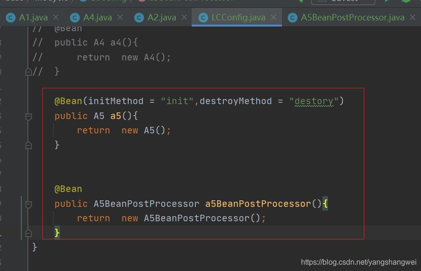Click the commented public A4 a4() line

coord(85,42)
